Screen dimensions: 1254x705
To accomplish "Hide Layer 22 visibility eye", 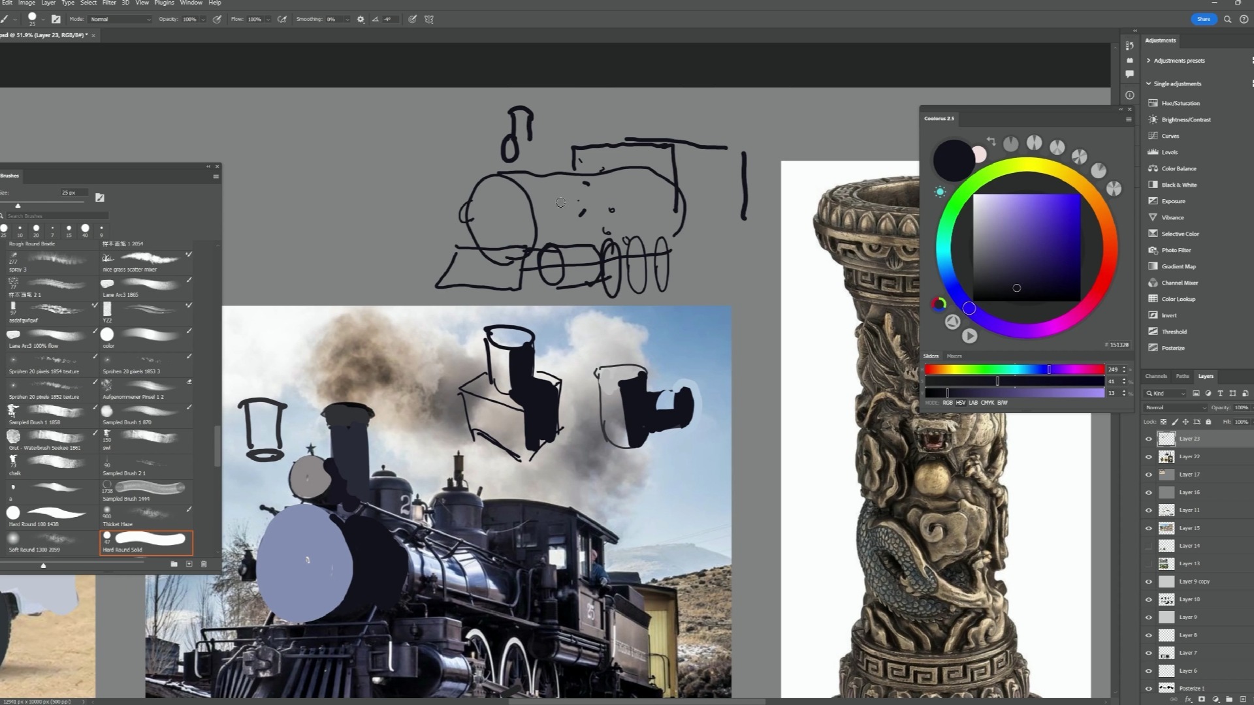I will click(x=1149, y=457).
